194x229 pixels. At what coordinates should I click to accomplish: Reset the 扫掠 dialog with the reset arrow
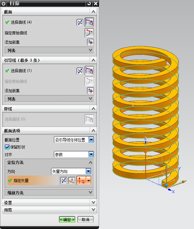coord(89,3)
